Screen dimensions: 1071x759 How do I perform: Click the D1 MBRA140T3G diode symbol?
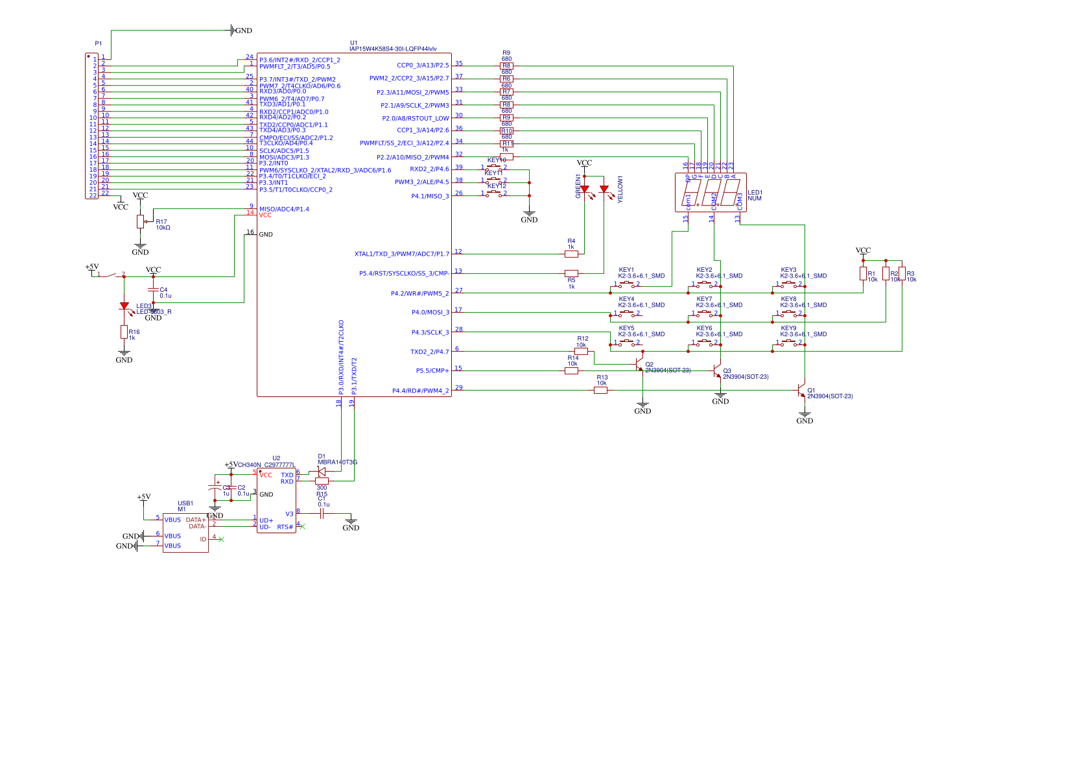(x=321, y=472)
